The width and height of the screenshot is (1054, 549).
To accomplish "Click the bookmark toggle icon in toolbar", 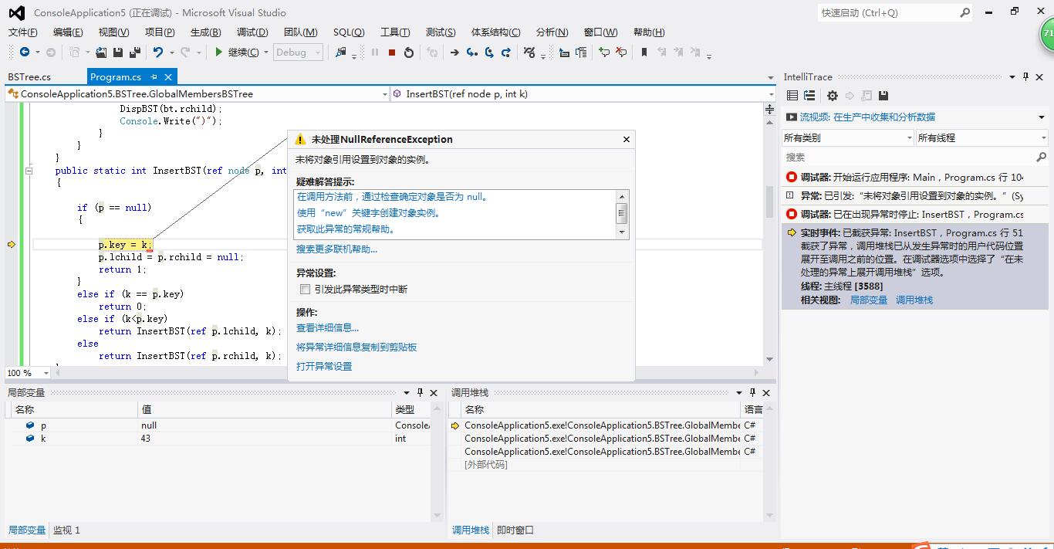I will [644, 53].
